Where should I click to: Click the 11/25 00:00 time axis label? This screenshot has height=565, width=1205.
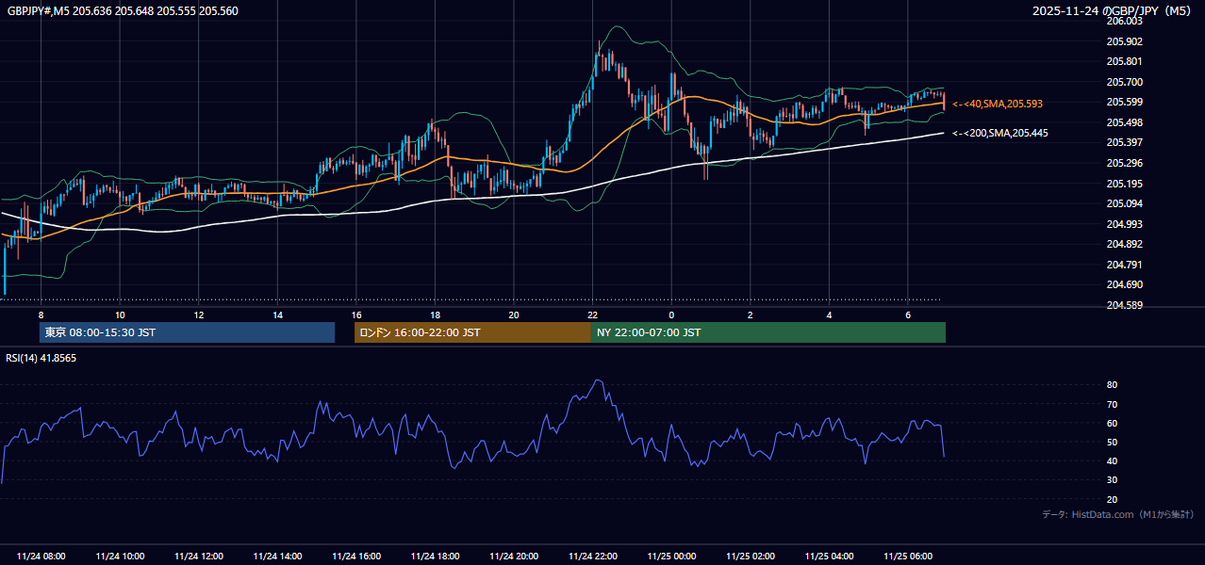(671, 557)
